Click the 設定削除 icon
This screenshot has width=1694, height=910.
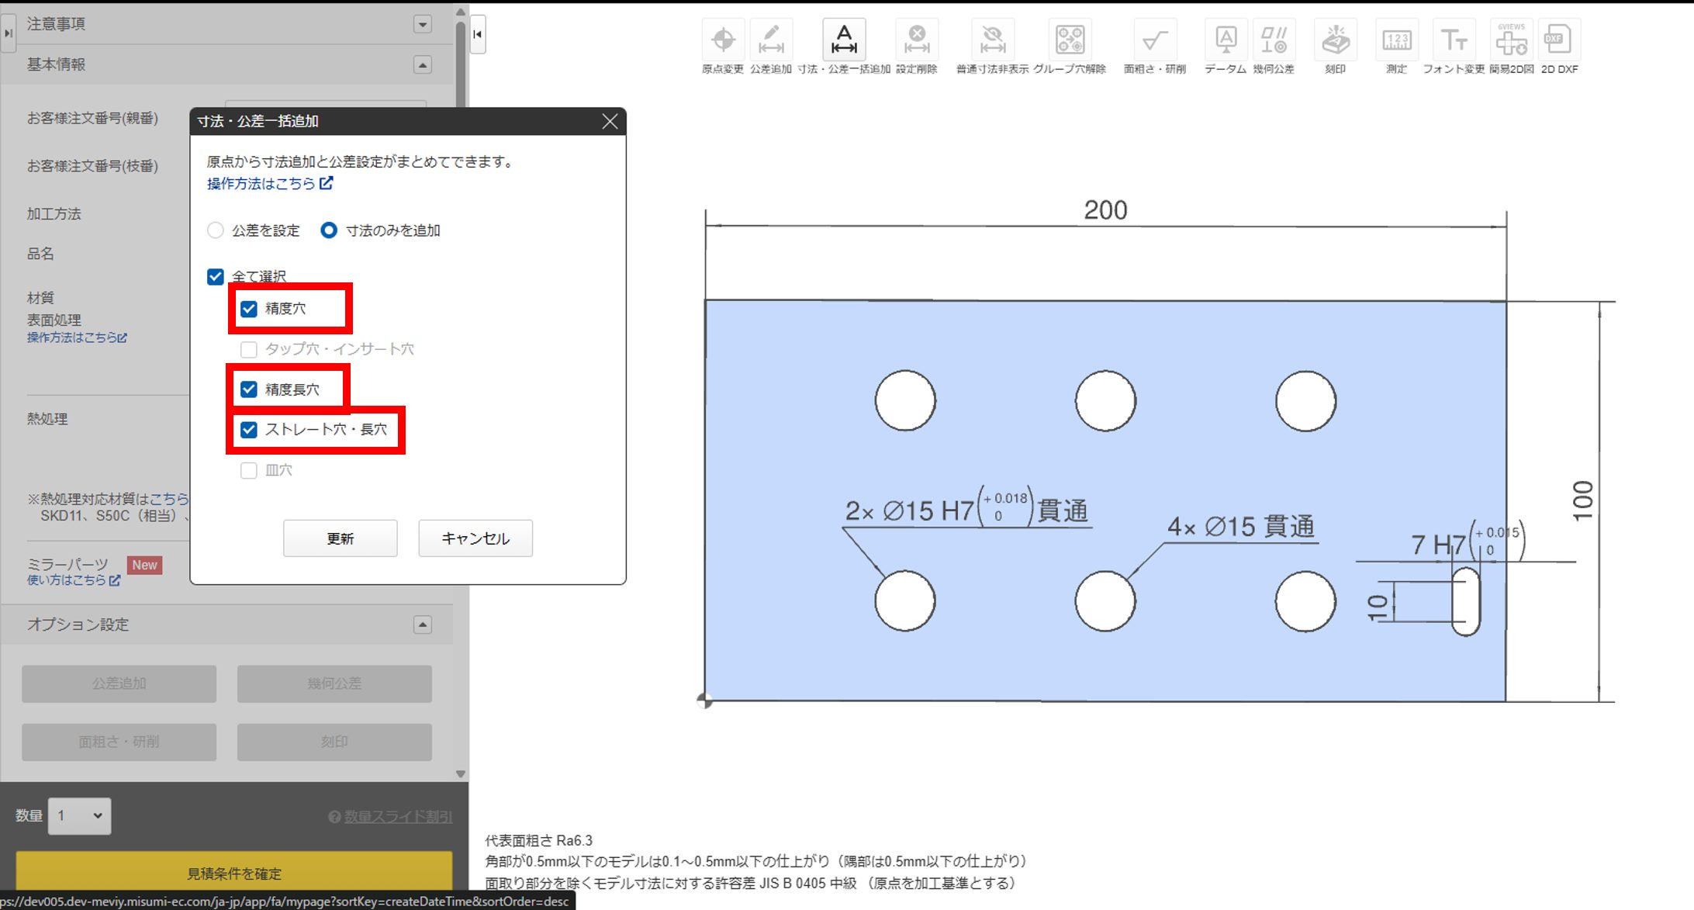(917, 39)
